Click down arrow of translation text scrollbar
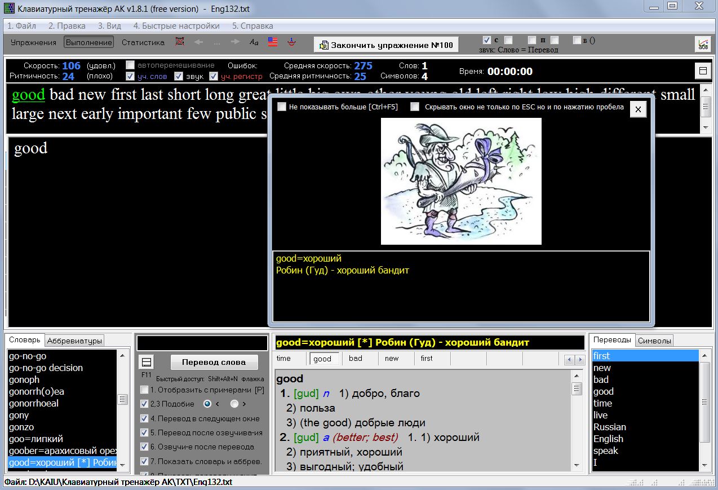 577,466
